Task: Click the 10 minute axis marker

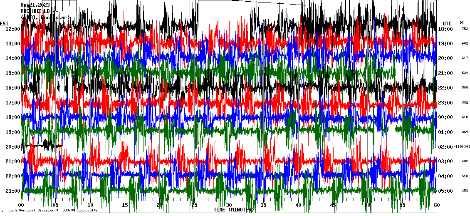Action: [x=90, y=205]
